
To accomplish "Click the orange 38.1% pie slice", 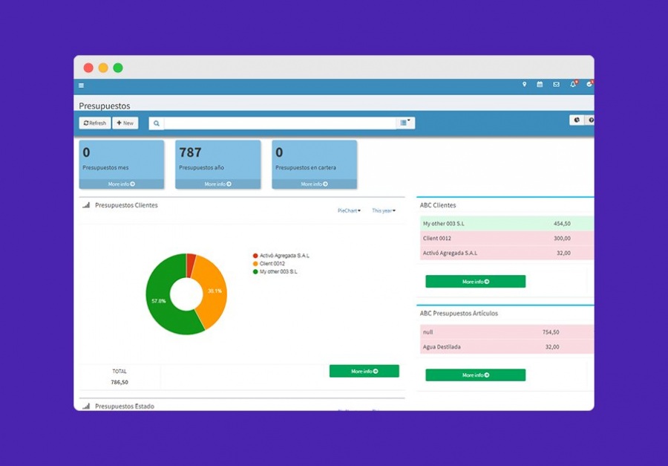I will coord(213,290).
